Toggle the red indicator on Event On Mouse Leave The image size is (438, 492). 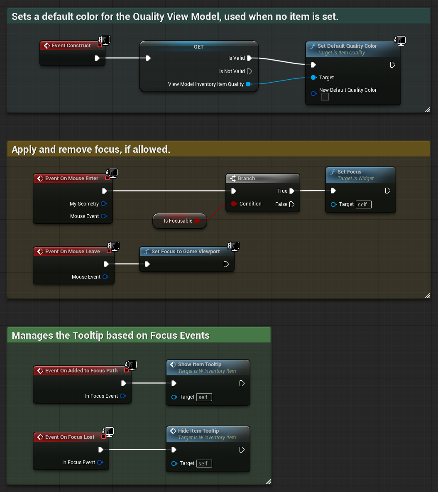tap(109, 251)
